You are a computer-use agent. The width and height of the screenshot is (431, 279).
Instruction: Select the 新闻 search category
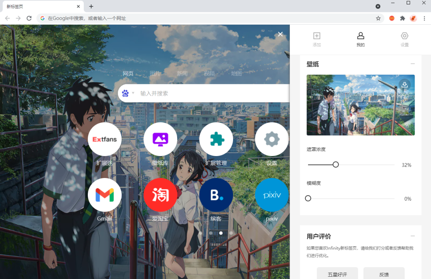182,73
